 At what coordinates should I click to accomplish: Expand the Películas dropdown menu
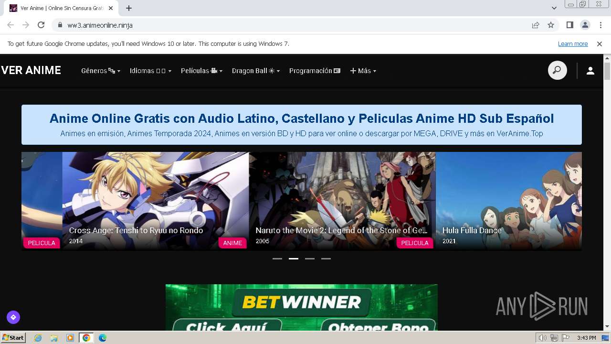pyautogui.click(x=201, y=71)
